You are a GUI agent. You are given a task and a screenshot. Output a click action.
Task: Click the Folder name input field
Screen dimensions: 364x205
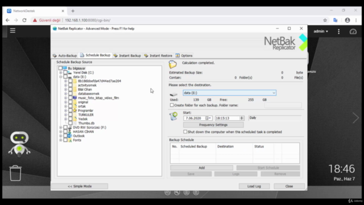click(283, 105)
